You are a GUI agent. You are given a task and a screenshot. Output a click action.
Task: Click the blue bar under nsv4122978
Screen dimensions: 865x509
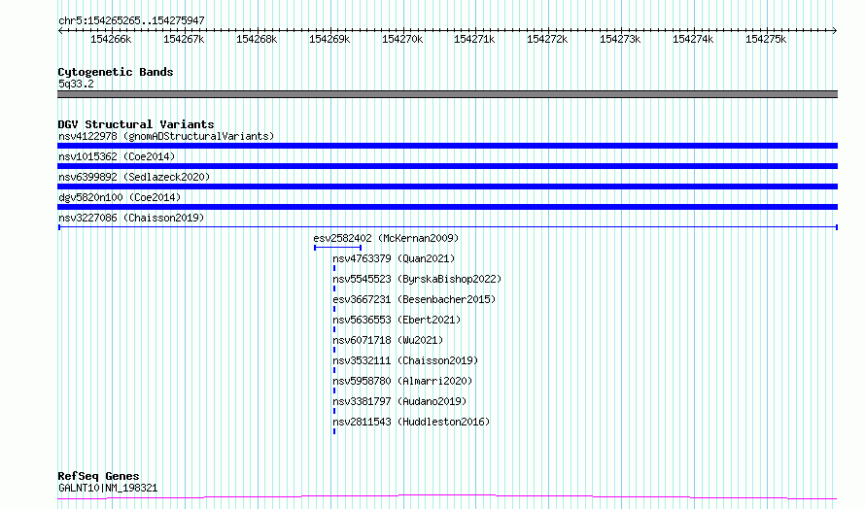click(x=447, y=146)
